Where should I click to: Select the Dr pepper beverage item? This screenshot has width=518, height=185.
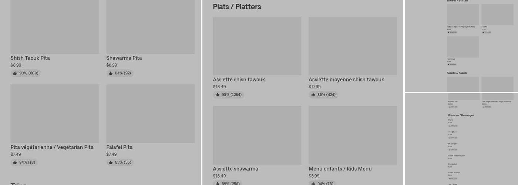(453, 144)
